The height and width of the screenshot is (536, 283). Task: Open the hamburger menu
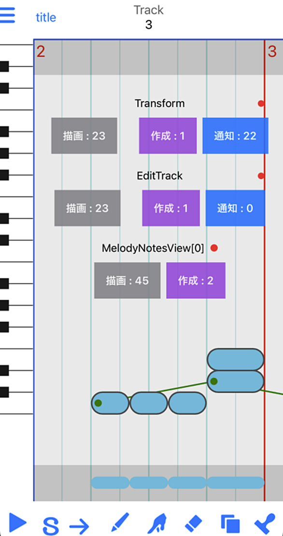click(7, 15)
